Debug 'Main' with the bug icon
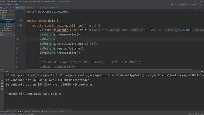This screenshot has height=115, width=204. 192,4
